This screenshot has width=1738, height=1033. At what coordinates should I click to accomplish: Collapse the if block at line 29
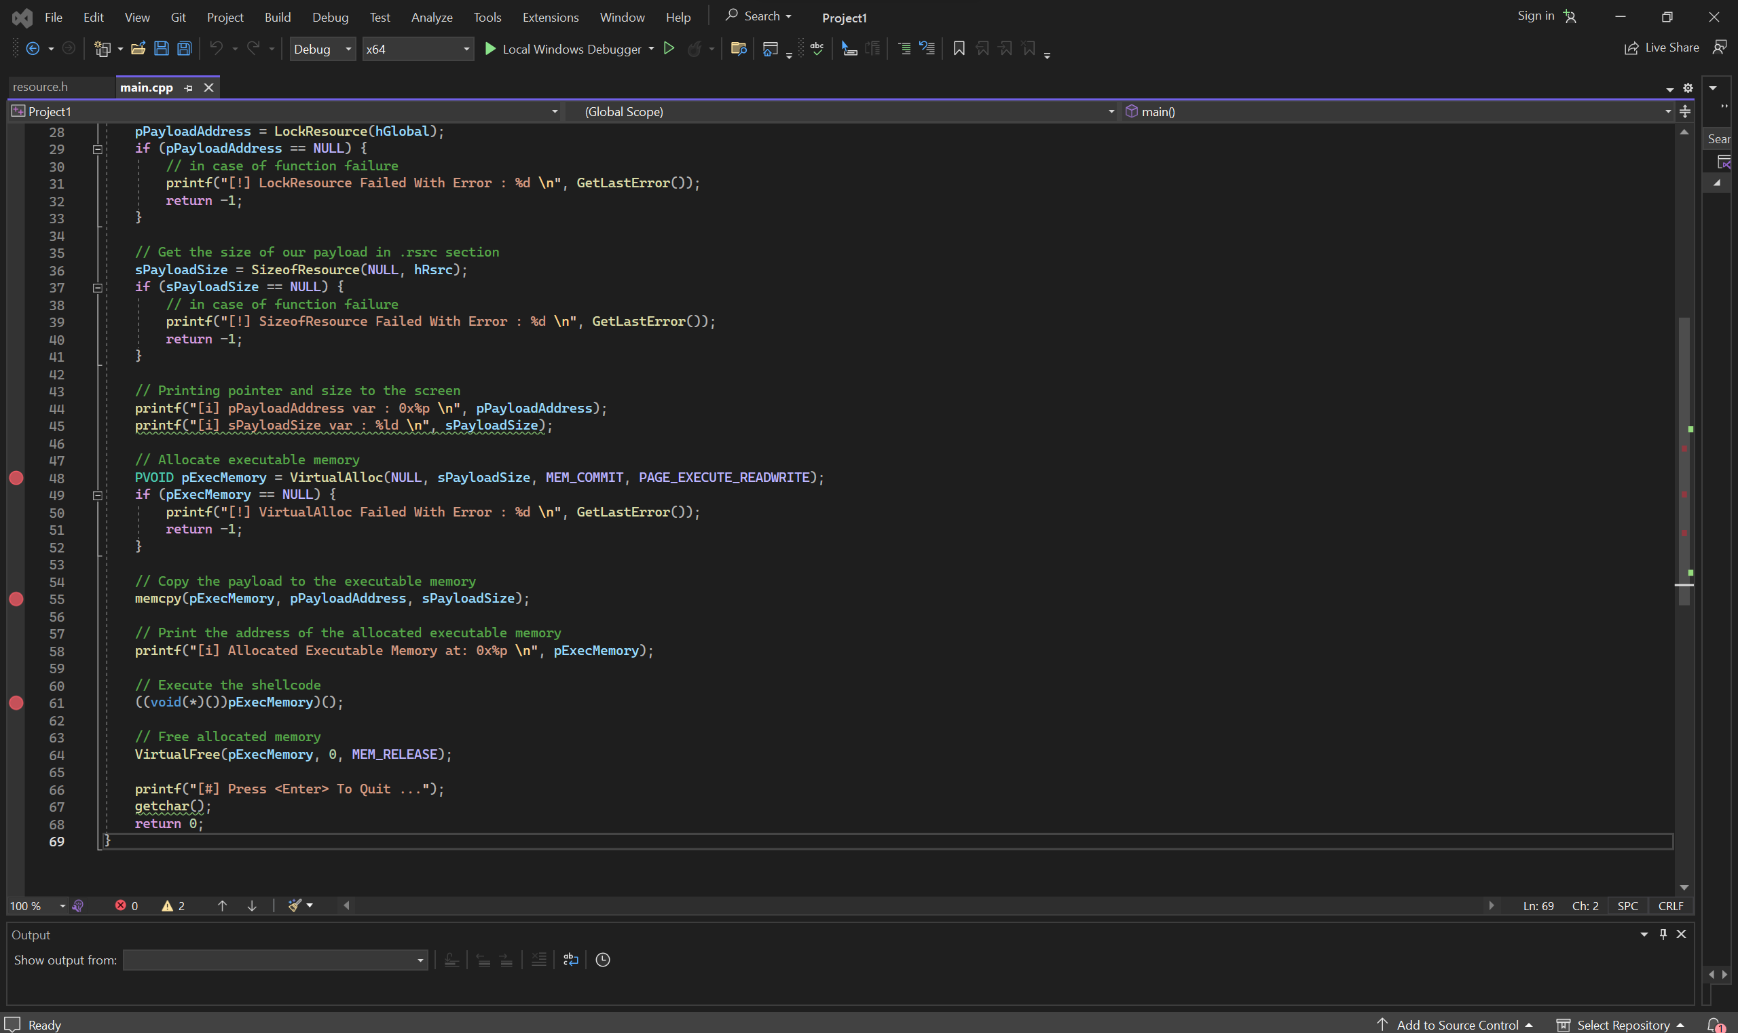(98, 149)
